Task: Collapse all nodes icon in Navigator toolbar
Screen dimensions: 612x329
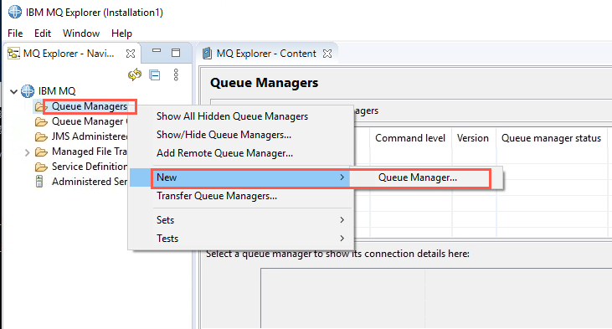Action: tap(155, 75)
